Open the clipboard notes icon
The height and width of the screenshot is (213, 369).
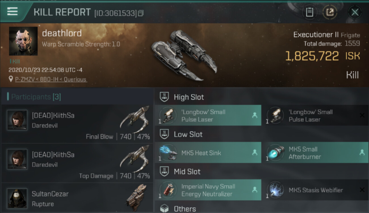pyautogui.click(x=309, y=12)
